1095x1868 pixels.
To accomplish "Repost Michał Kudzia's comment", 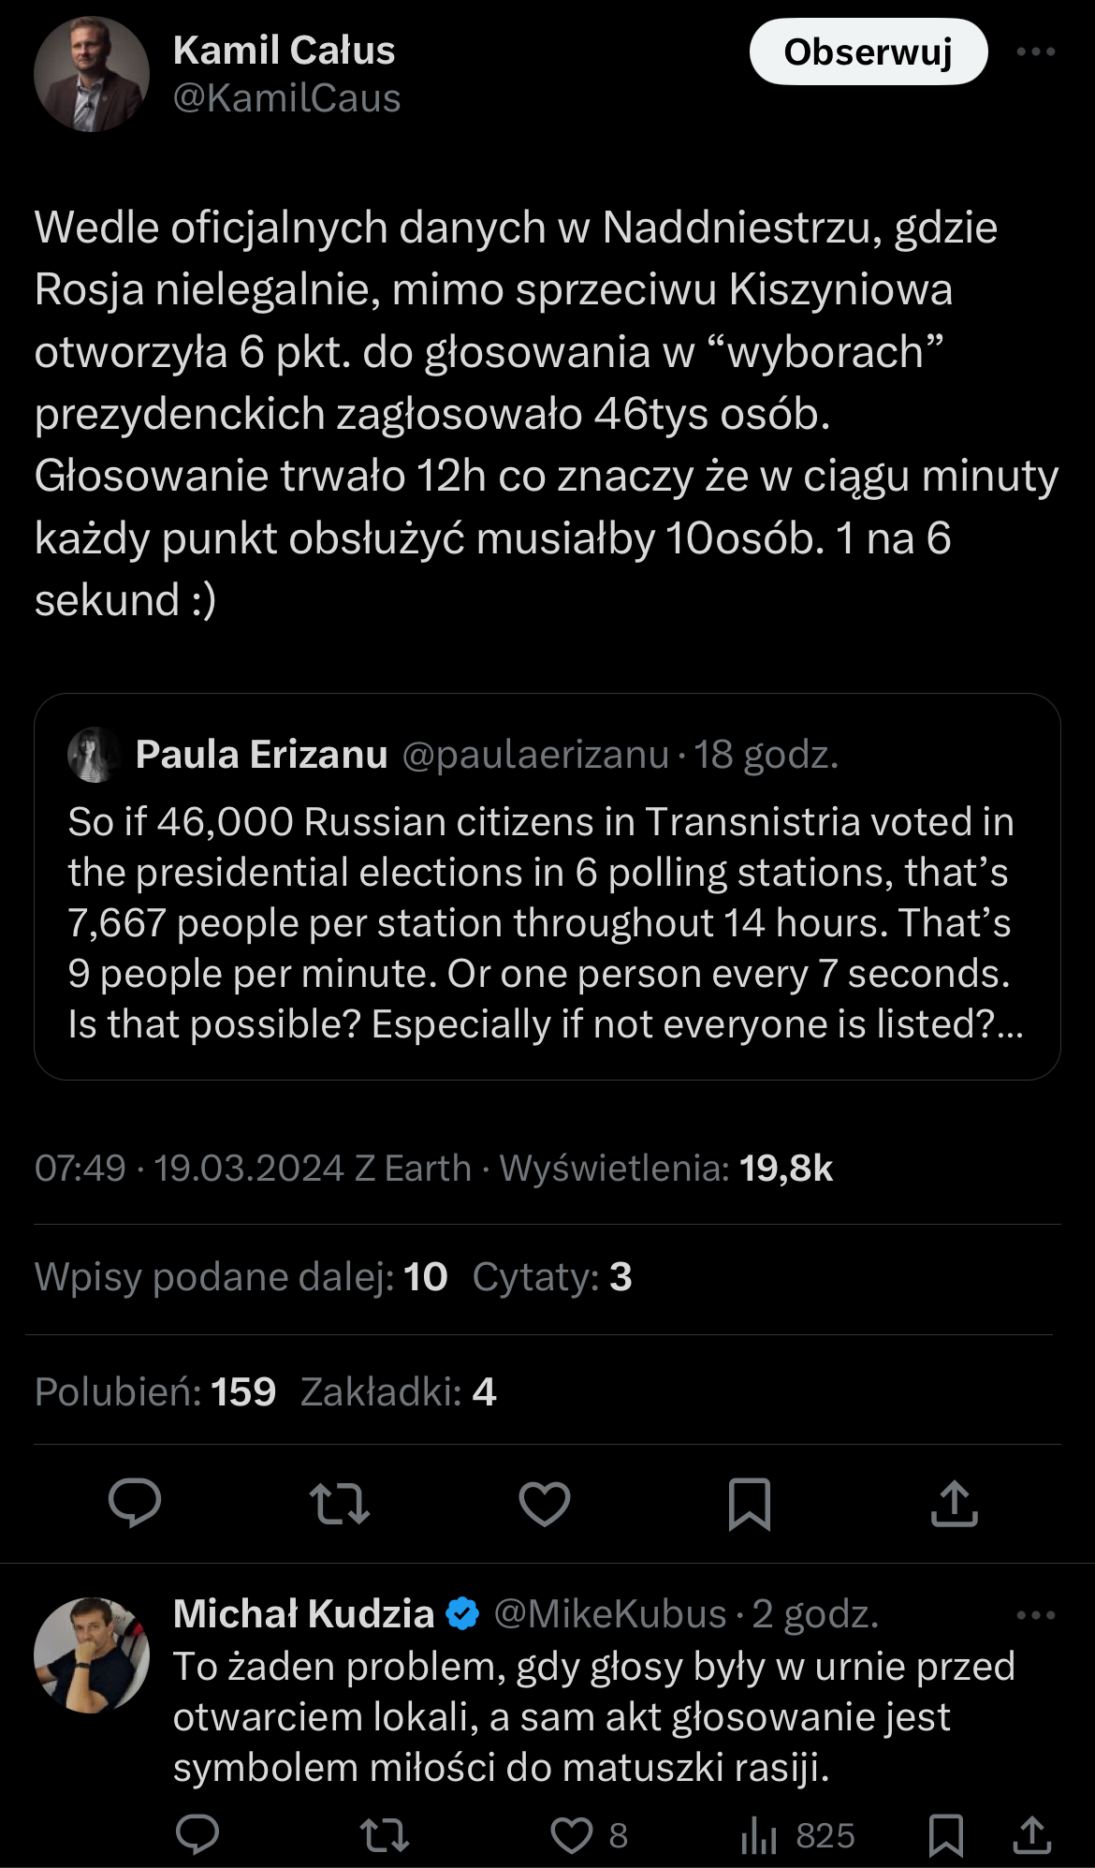I will [x=385, y=1835].
